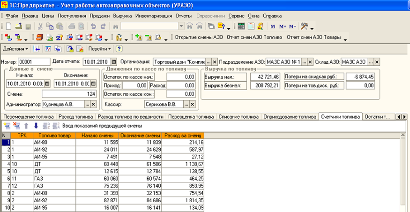Viewport: 410px width, 212px height.
Task: Click the scissors Cut icon
Action: pyautogui.click(x=40, y=26)
